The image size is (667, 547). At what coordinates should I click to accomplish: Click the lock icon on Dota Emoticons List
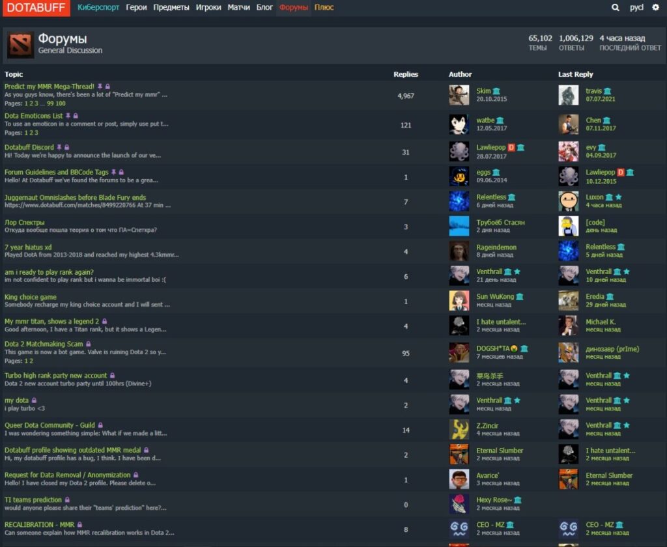pyautogui.click(x=76, y=115)
